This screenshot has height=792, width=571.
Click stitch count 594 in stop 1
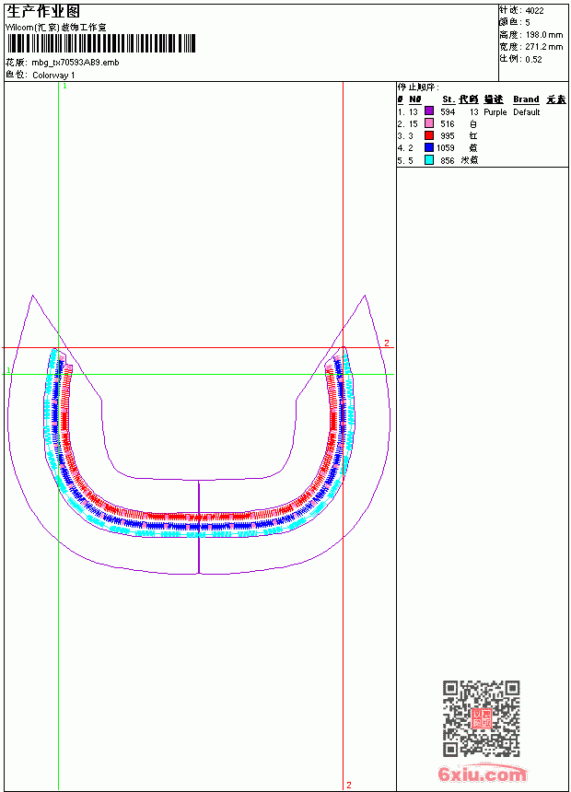tap(448, 111)
